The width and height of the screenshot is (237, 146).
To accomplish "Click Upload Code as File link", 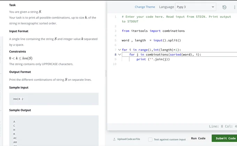I will point(129,139).
